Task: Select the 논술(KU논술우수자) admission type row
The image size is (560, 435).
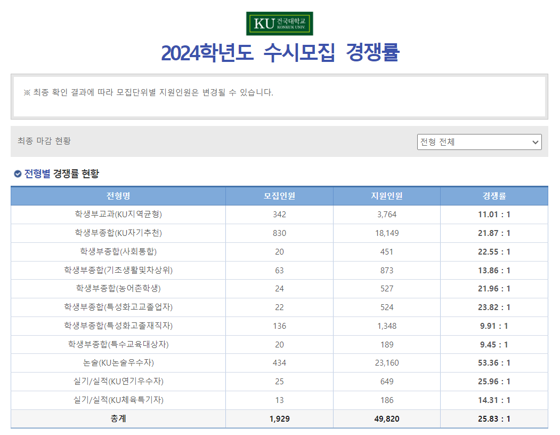Action: click(117, 363)
